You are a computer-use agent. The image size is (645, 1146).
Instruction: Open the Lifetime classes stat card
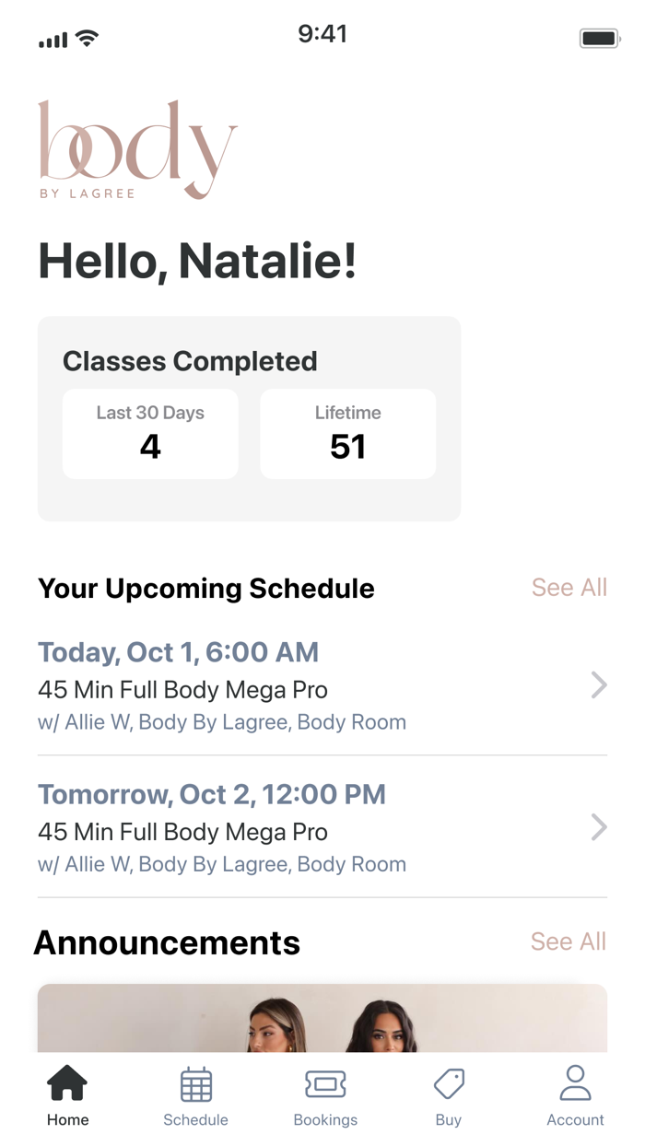[347, 434]
